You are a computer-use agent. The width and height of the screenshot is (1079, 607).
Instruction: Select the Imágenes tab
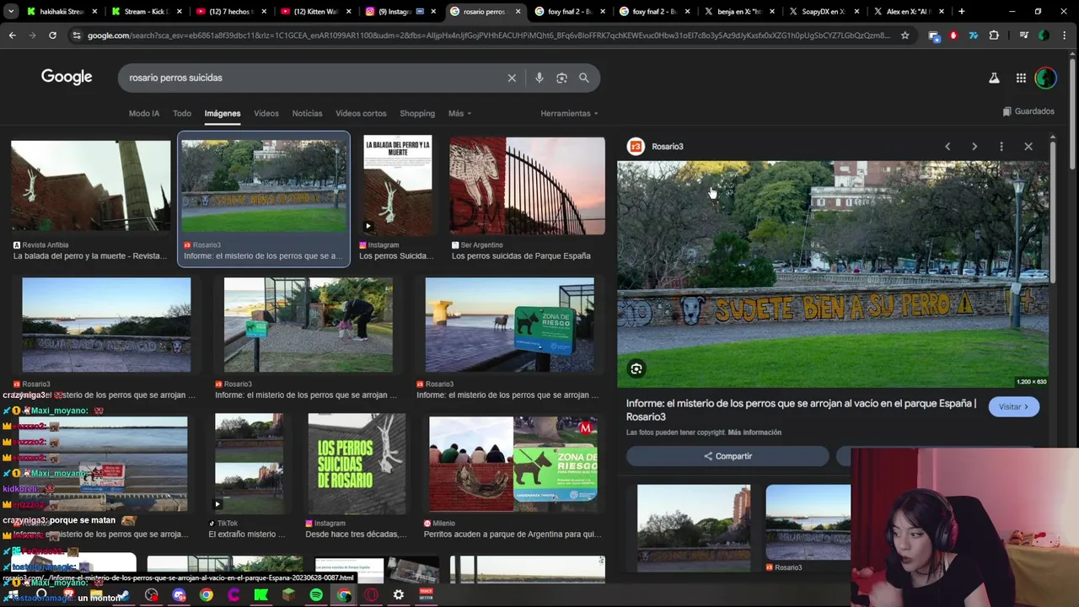coord(223,114)
